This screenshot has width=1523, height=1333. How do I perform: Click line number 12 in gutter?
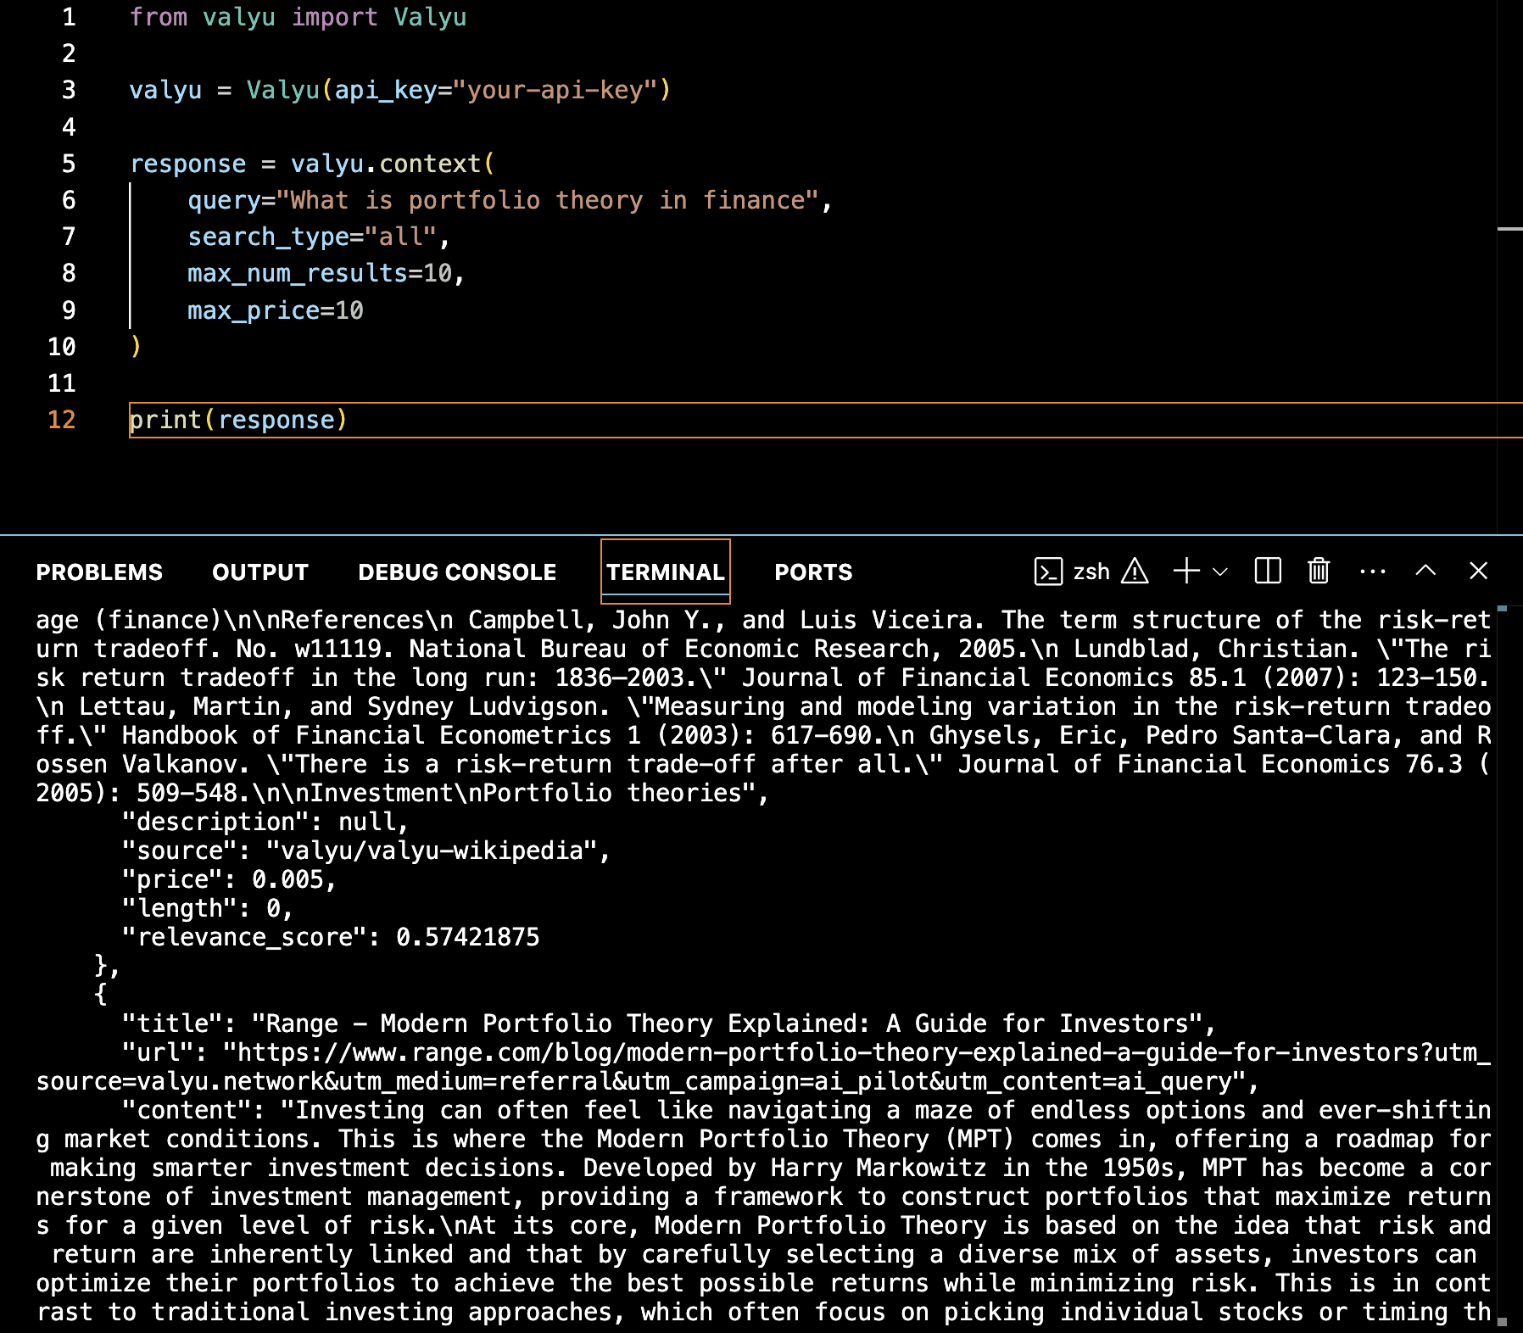click(x=62, y=420)
